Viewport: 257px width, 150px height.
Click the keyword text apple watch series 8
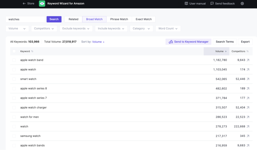tap(33, 88)
